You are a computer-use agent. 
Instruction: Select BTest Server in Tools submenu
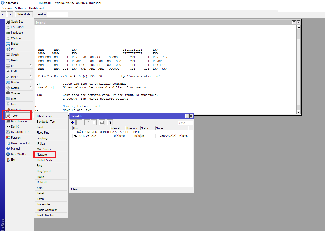(x=51, y=116)
